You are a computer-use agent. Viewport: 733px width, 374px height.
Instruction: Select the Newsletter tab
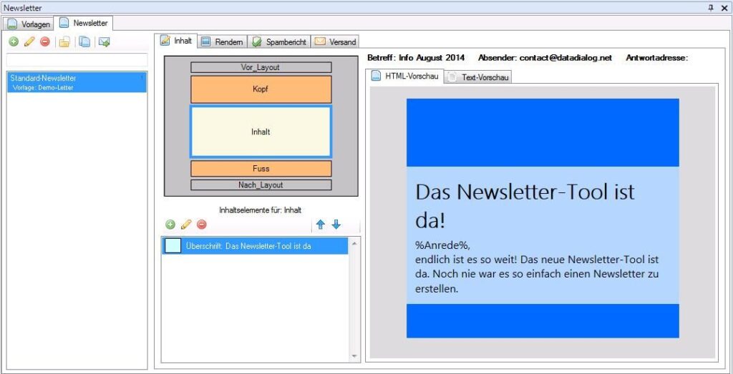pyautogui.click(x=83, y=23)
